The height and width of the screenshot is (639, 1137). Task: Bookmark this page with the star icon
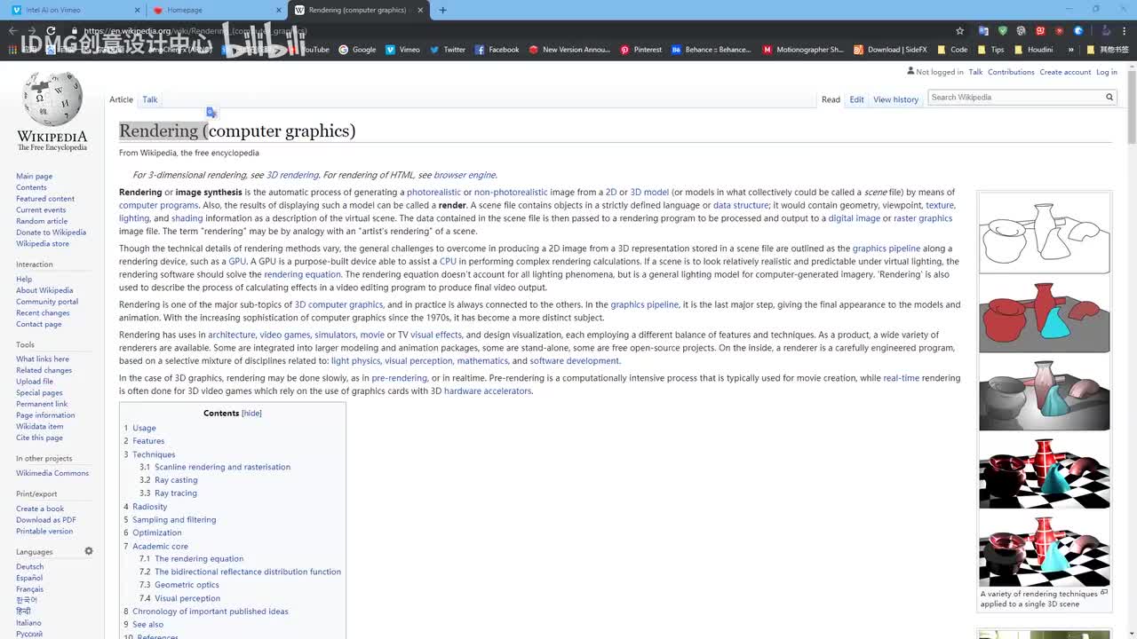click(x=959, y=30)
